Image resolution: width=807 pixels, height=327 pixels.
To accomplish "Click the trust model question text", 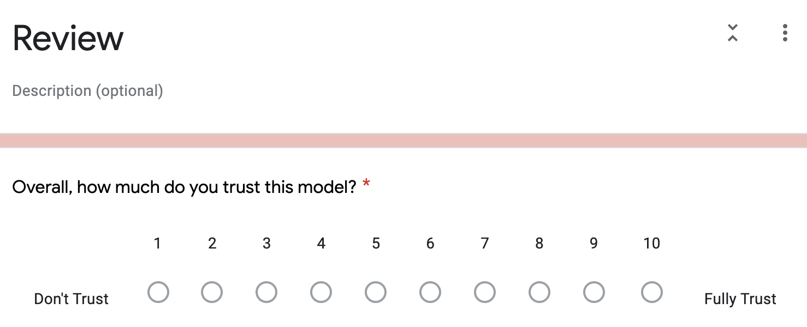I will (184, 187).
